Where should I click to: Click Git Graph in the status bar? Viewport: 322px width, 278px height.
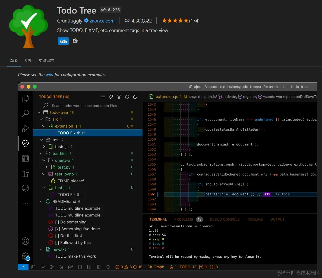[156, 267]
